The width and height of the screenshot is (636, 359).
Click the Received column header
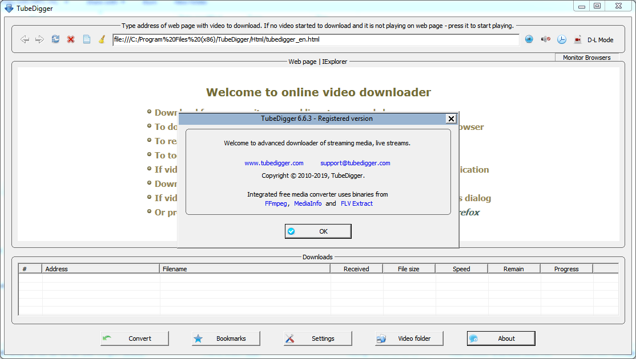pyautogui.click(x=356, y=269)
